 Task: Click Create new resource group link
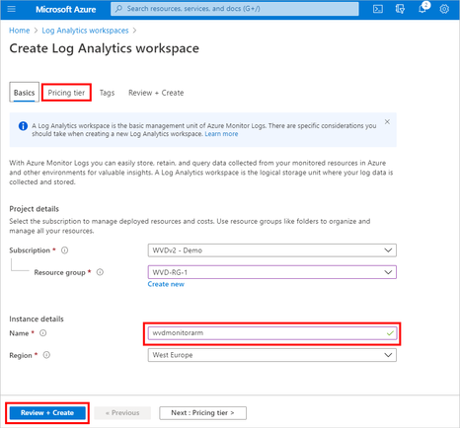(166, 284)
